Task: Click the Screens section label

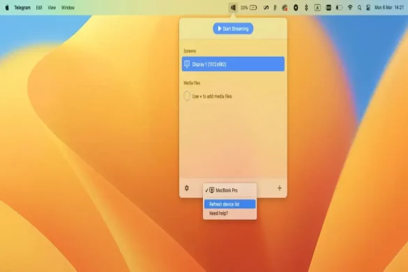Action: pos(190,51)
